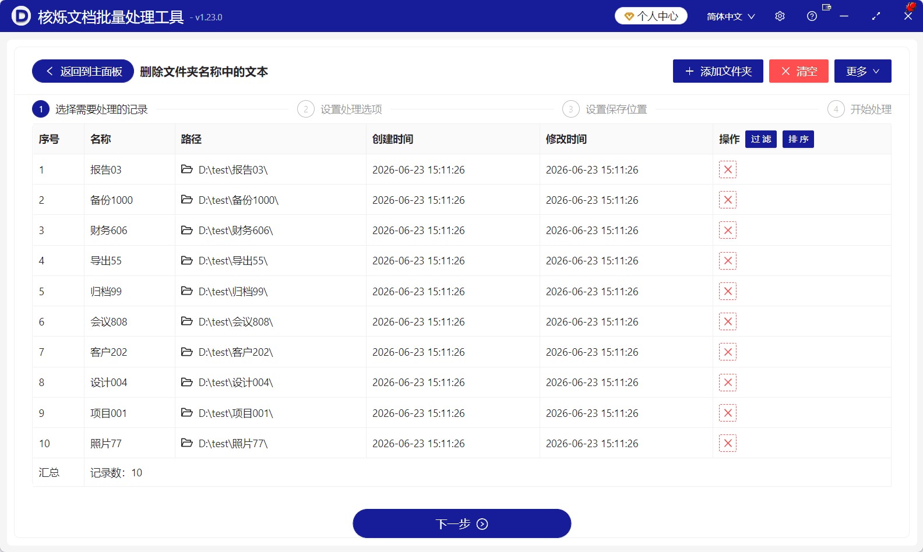This screenshot has width=923, height=552.
Task: Go to step 2 设置处理选项
Action: 340,109
